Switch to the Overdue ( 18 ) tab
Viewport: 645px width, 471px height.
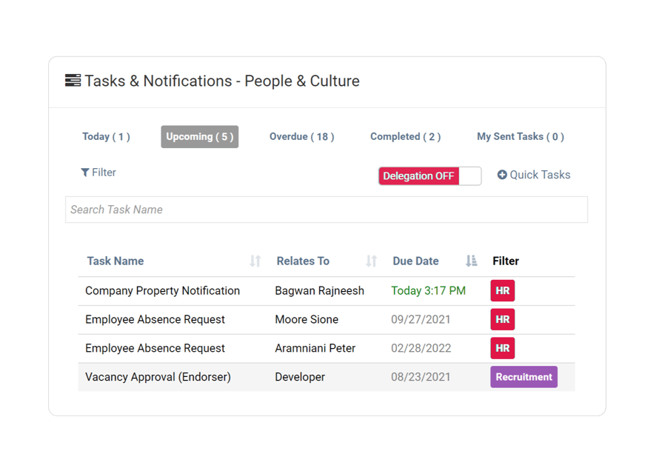click(x=301, y=136)
